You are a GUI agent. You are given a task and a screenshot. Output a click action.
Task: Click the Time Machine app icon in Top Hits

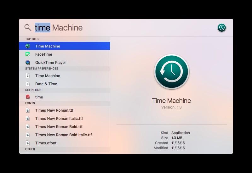[28, 46]
